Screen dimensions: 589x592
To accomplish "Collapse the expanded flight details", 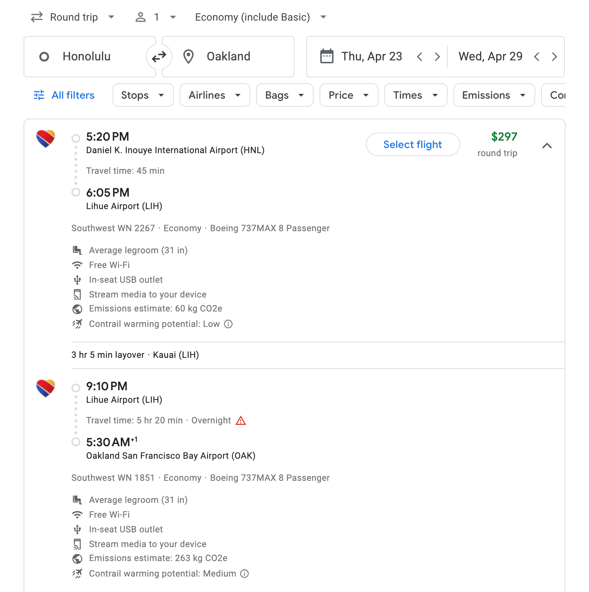I will (548, 146).
